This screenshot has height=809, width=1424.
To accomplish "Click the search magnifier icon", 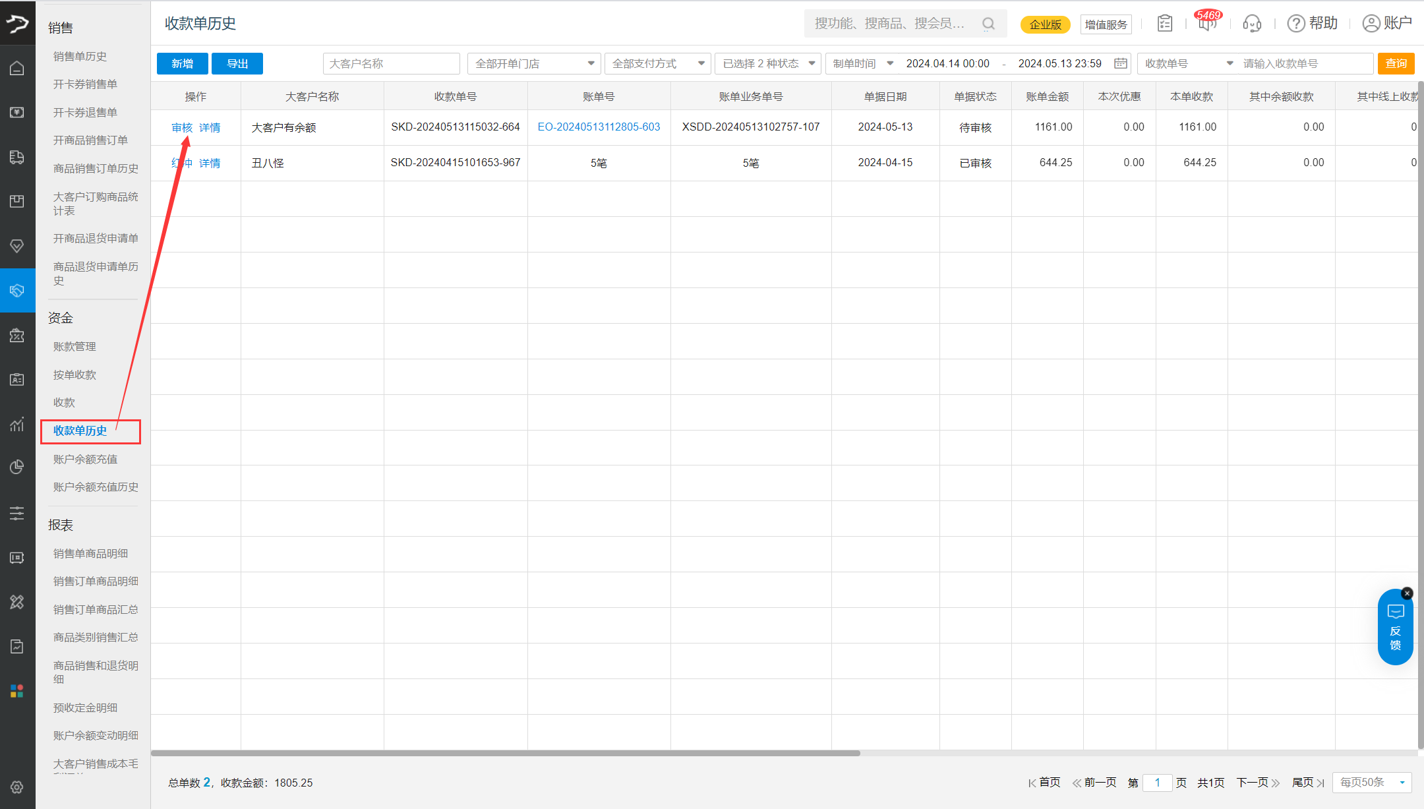I will point(988,24).
